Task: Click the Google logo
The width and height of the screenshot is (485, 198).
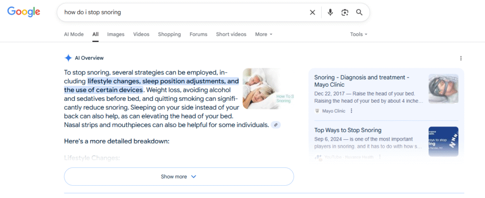Action: pyautogui.click(x=23, y=12)
